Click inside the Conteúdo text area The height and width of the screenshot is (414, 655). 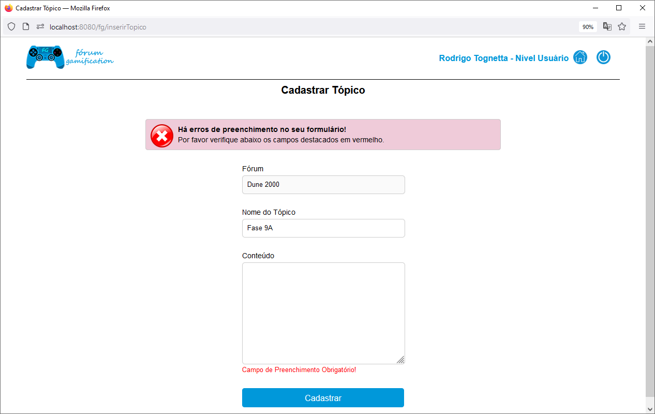323,313
